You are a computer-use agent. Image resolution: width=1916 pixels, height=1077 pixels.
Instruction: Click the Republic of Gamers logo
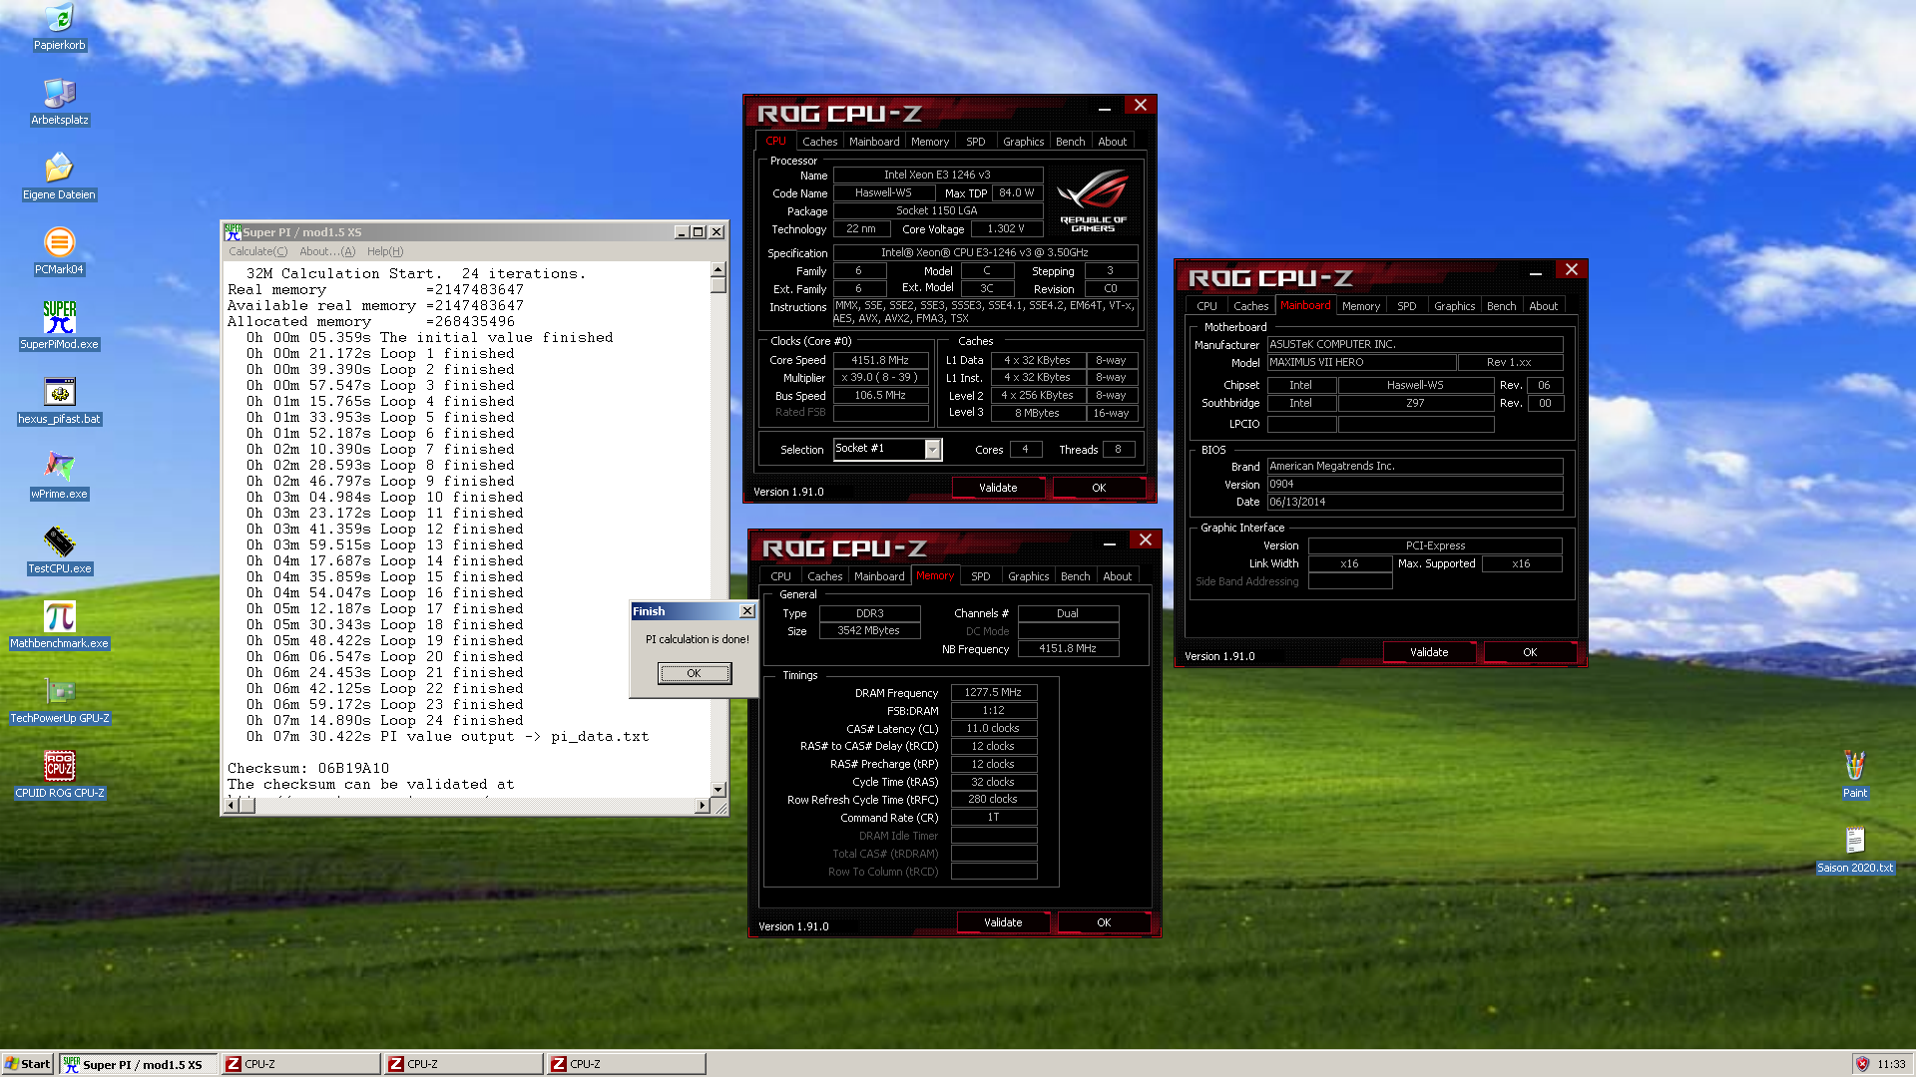[1093, 199]
